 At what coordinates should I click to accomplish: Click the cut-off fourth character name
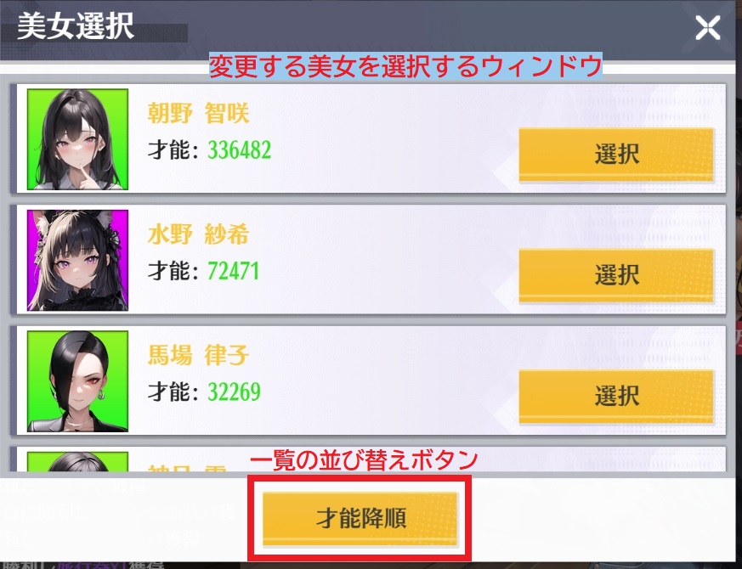tap(187, 468)
